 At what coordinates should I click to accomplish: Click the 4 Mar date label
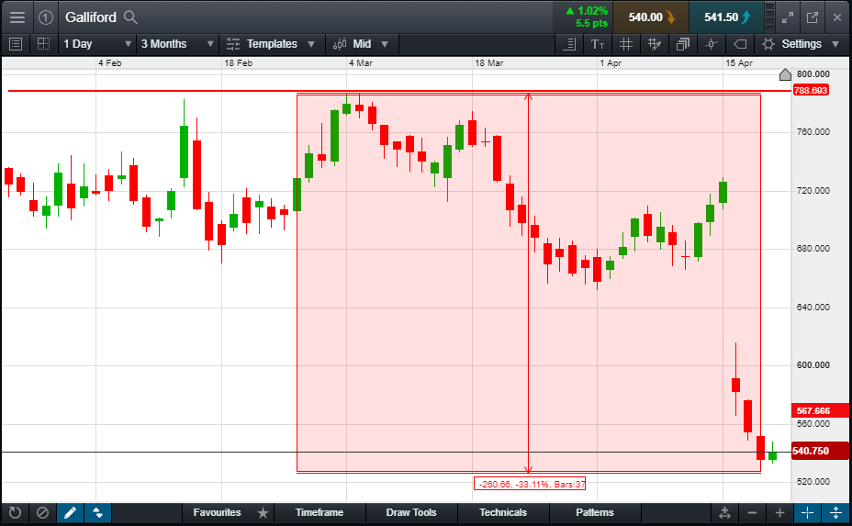coord(361,63)
